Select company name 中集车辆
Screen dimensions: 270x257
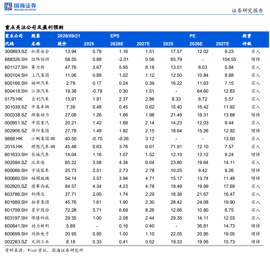pos(40,107)
